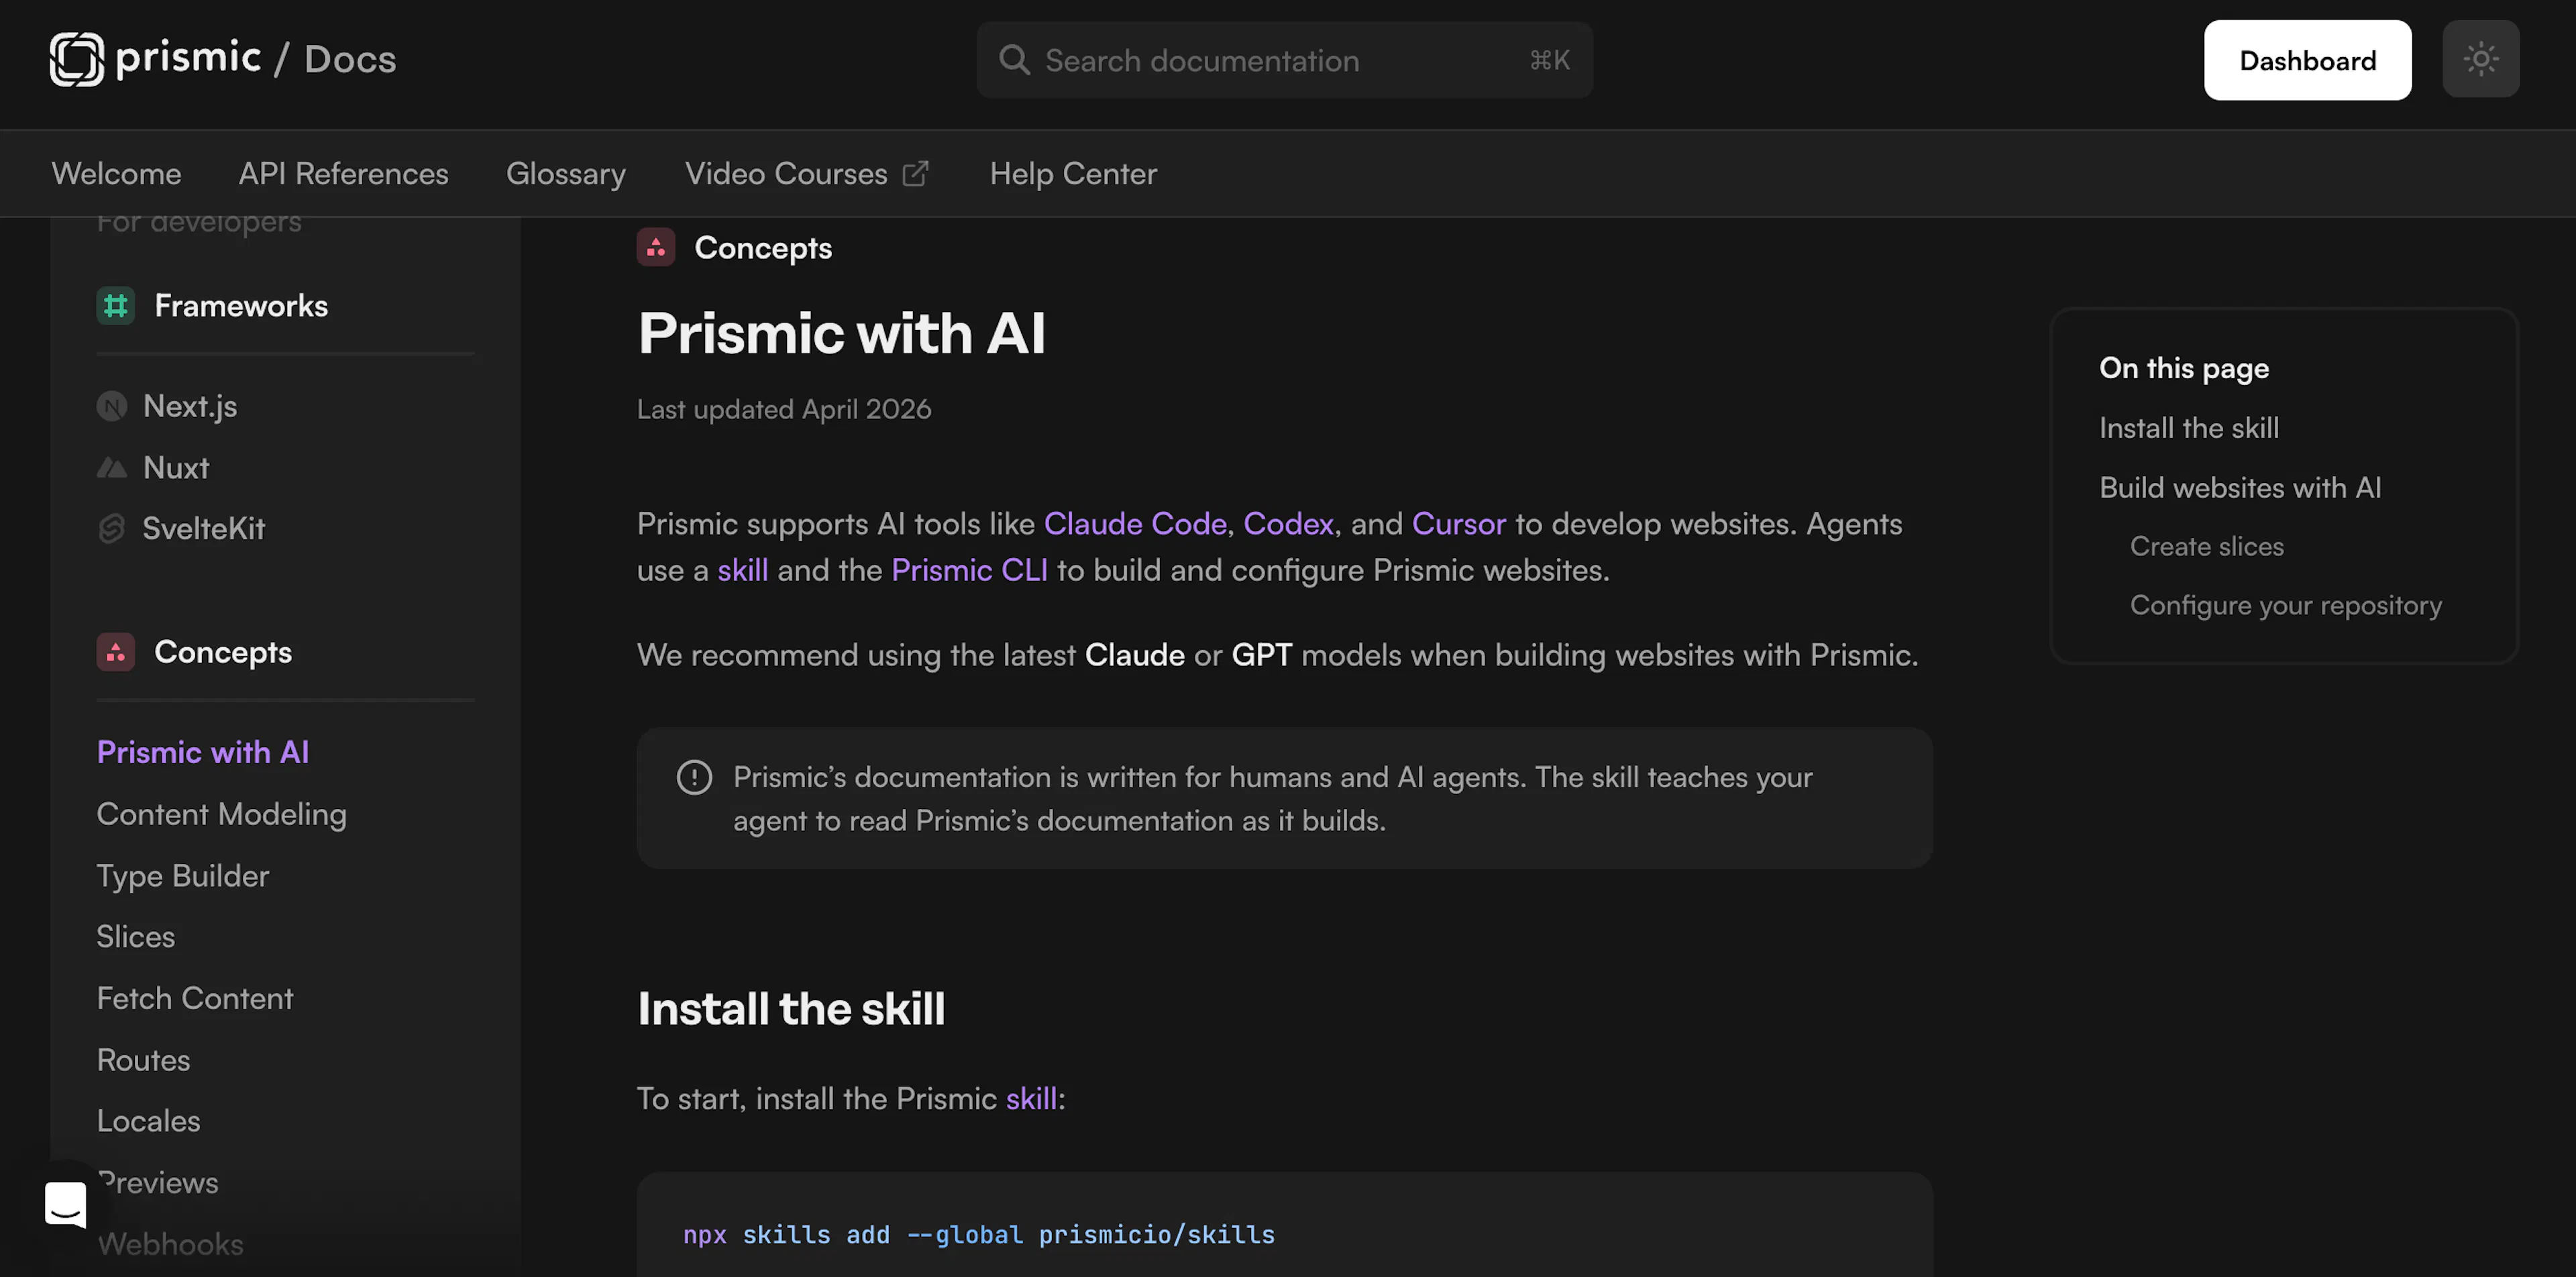The width and height of the screenshot is (2576, 1277).
Task: Open the Next.js framework page
Action: pyautogui.click(x=190, y=407)
